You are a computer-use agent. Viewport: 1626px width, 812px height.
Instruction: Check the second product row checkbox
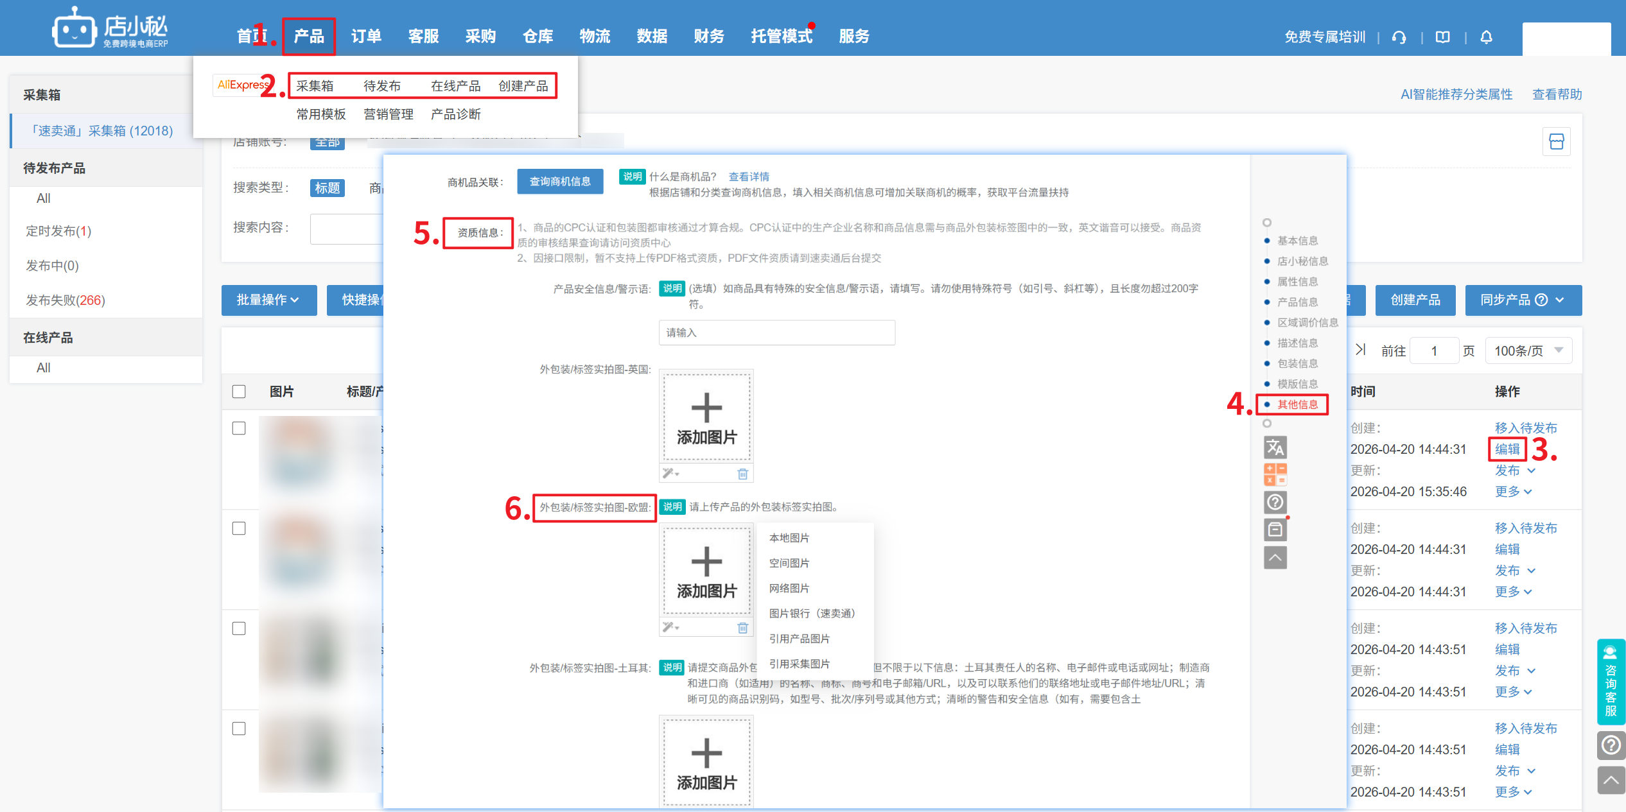(239, 528)
